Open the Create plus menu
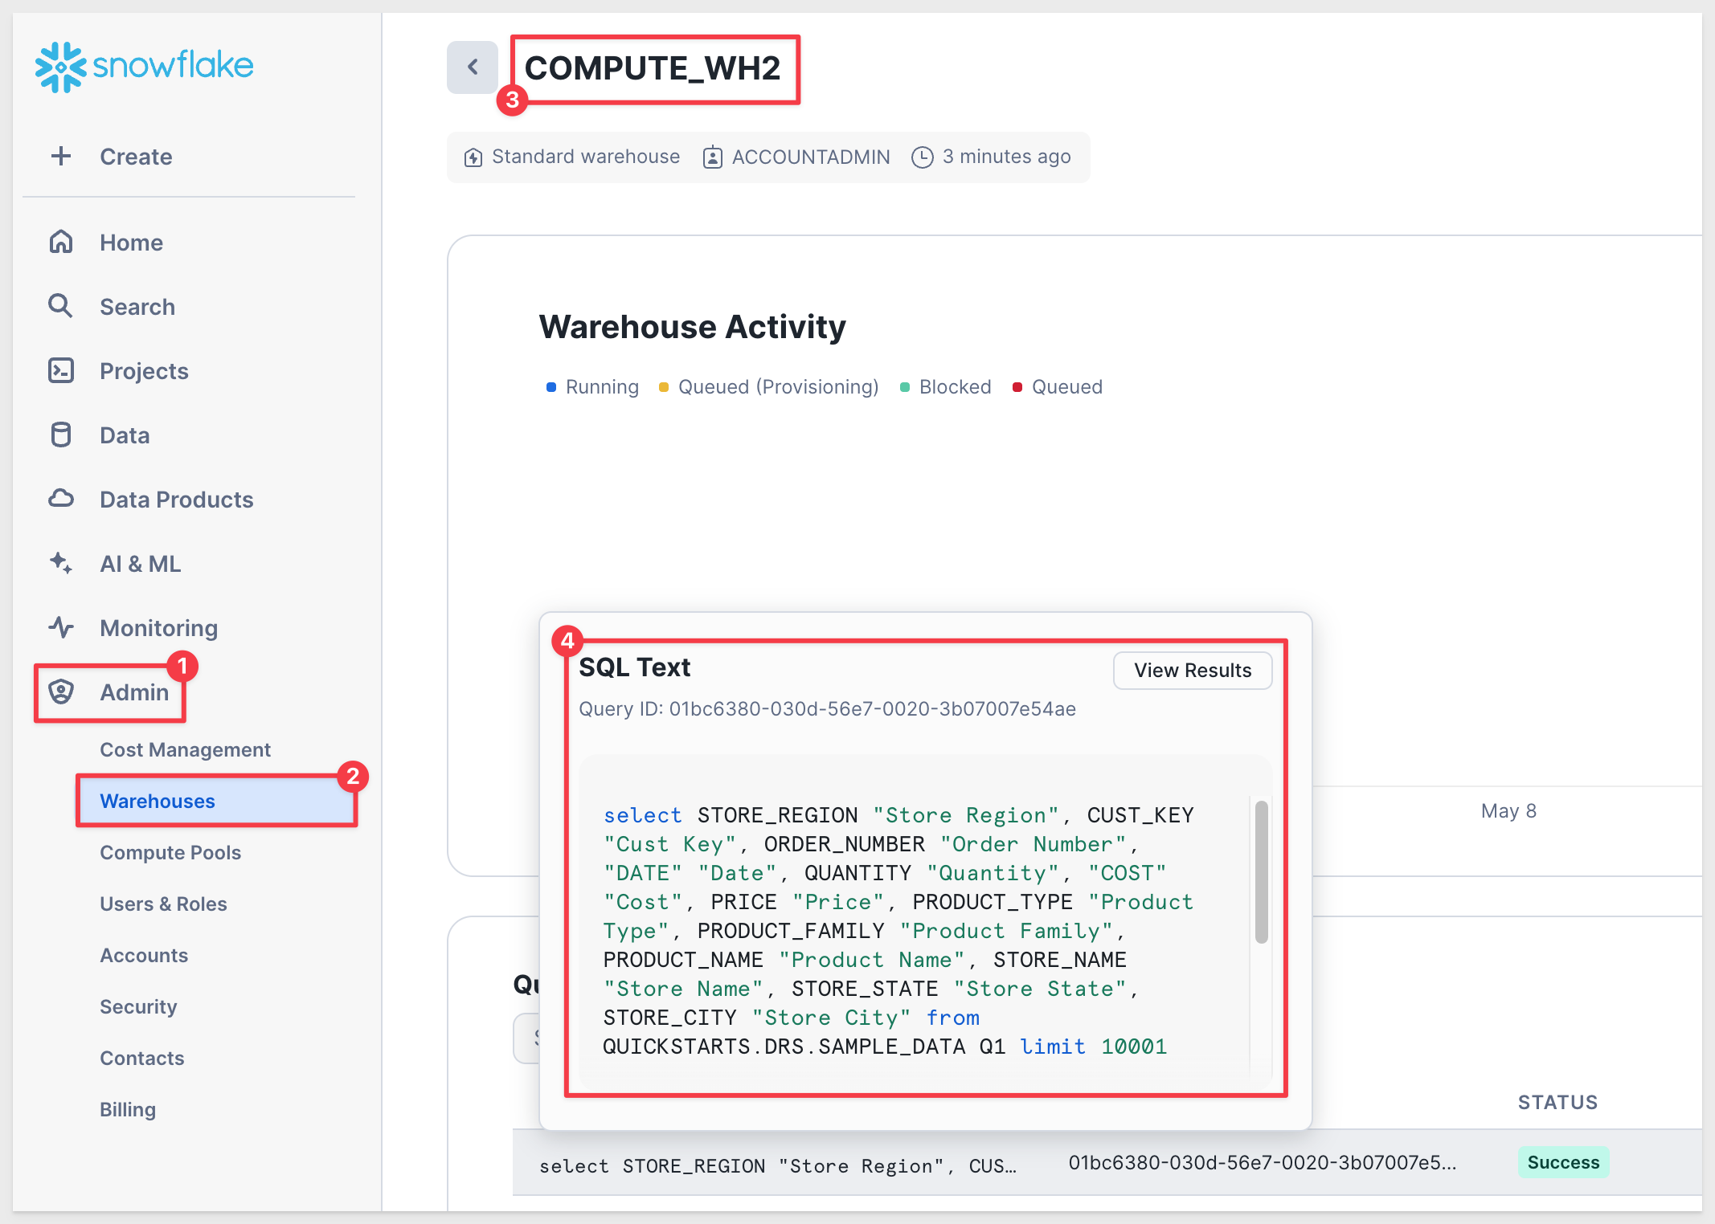The height and width of the screenshot is (1224, 1715). click(x=112, y=156)
